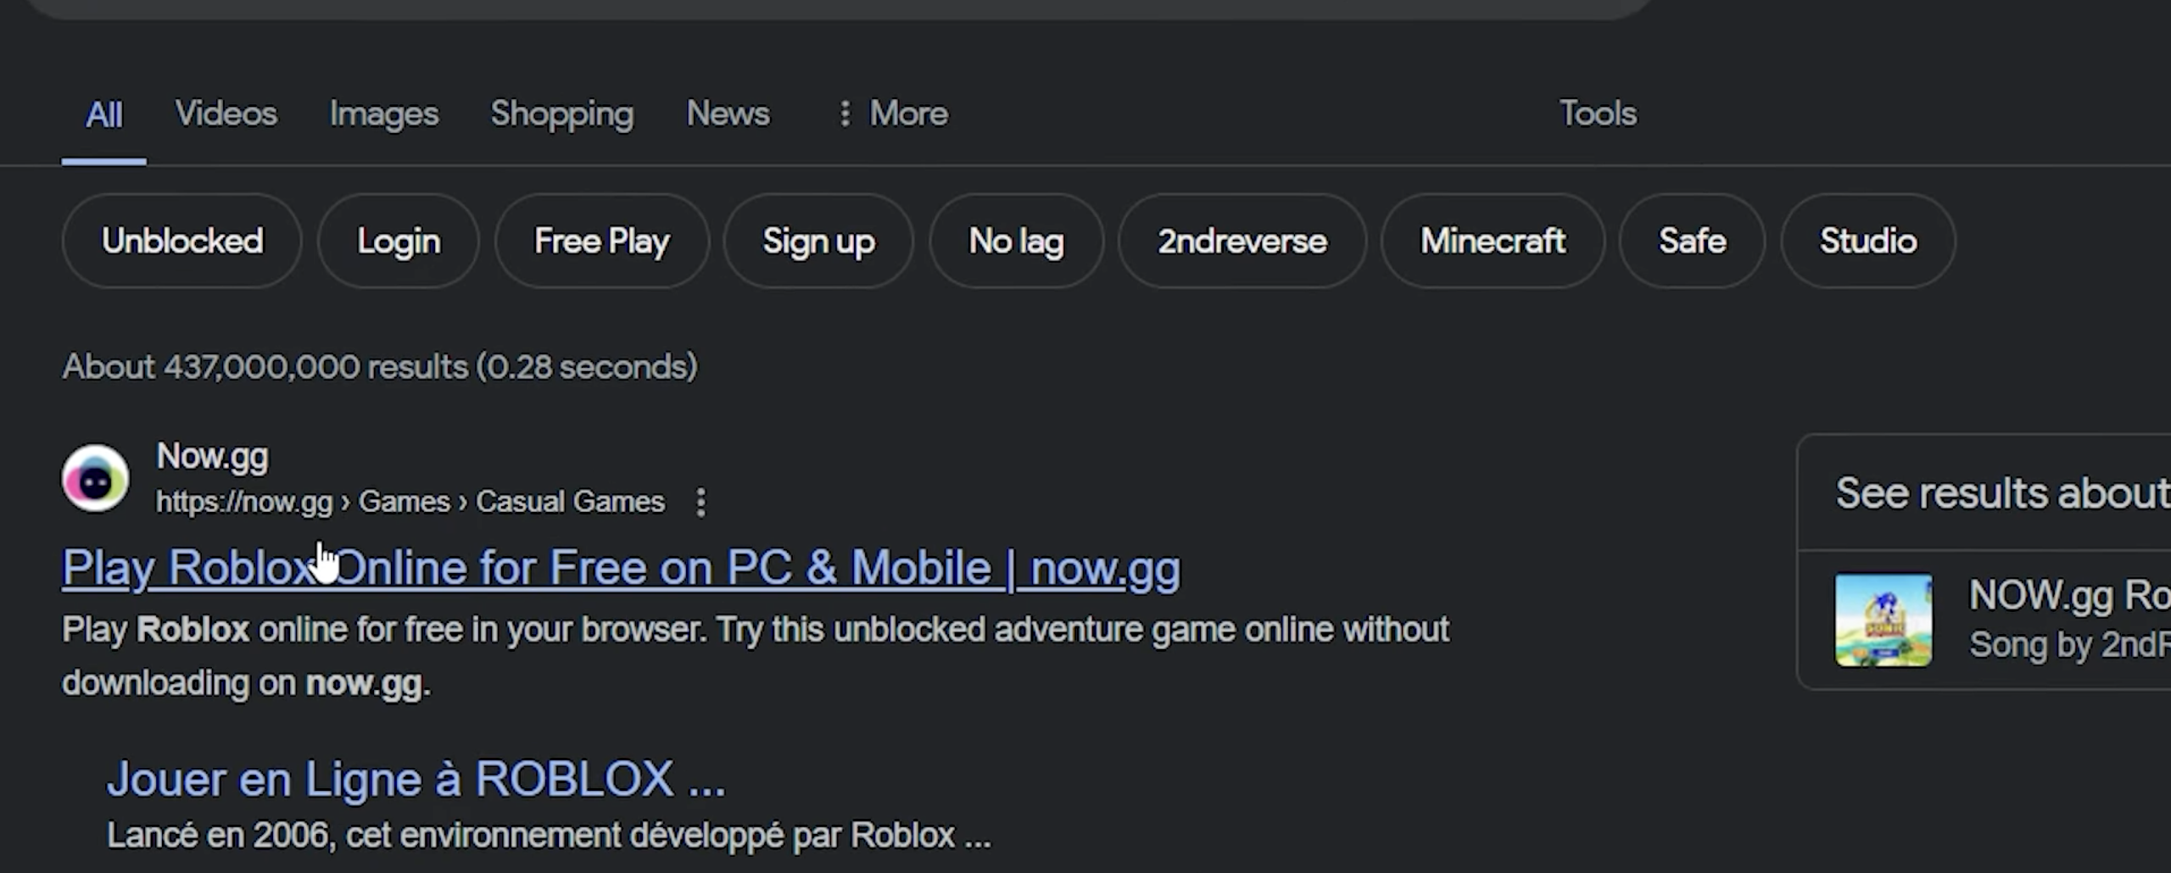Apply the Unblocked filter chip
The image size is (2171, 873).
click(x=182, y=242)
